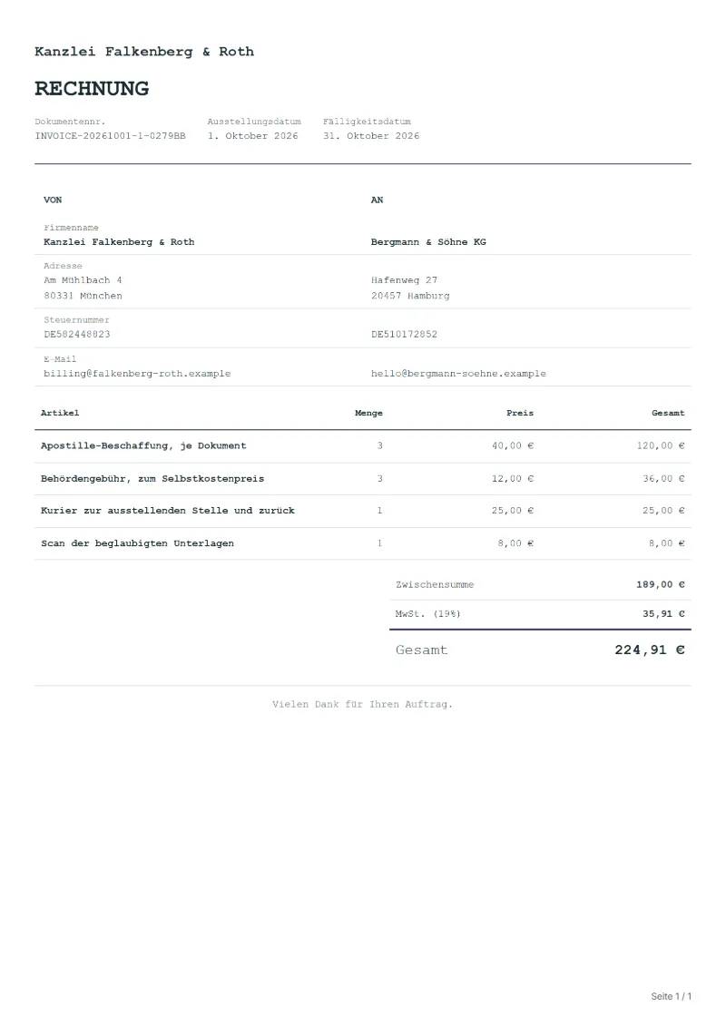Select the issue date 1. Oktober 2026

coord(252,136)
